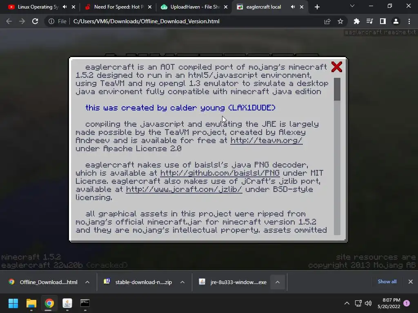Open the Windows Start menu
This screenshot has width=418, height=313.
[13, 303]
